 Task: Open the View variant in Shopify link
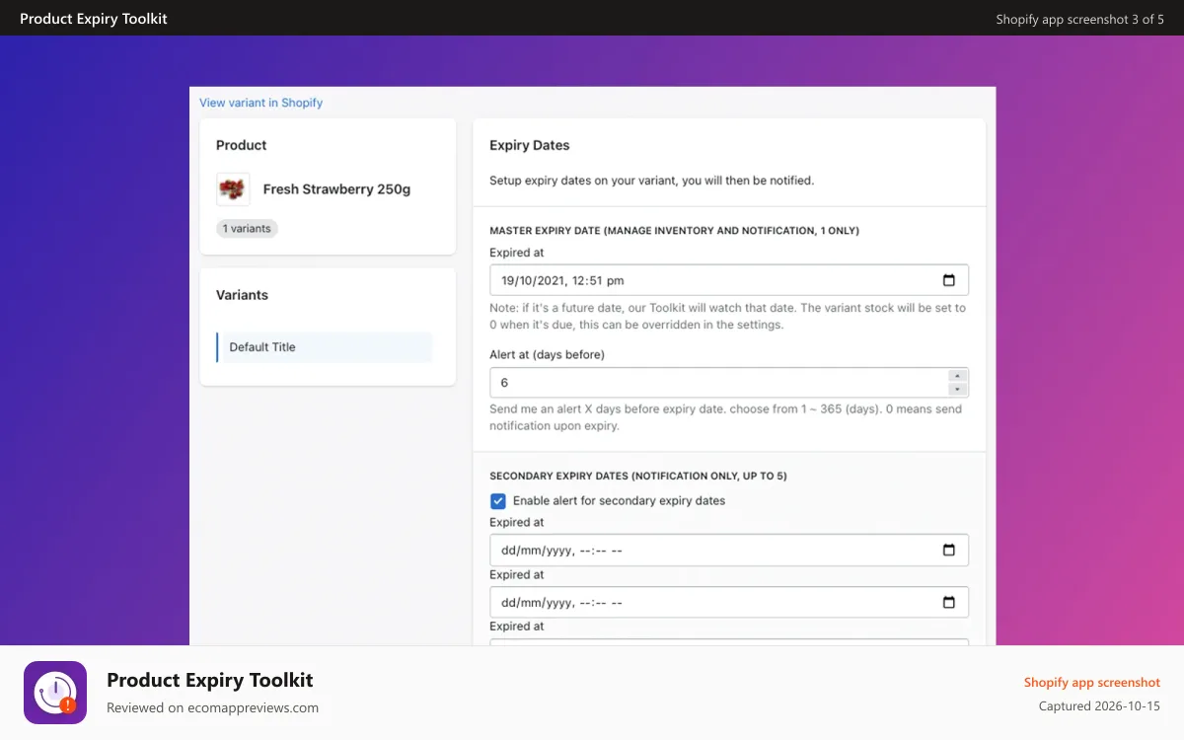point(260,103)
